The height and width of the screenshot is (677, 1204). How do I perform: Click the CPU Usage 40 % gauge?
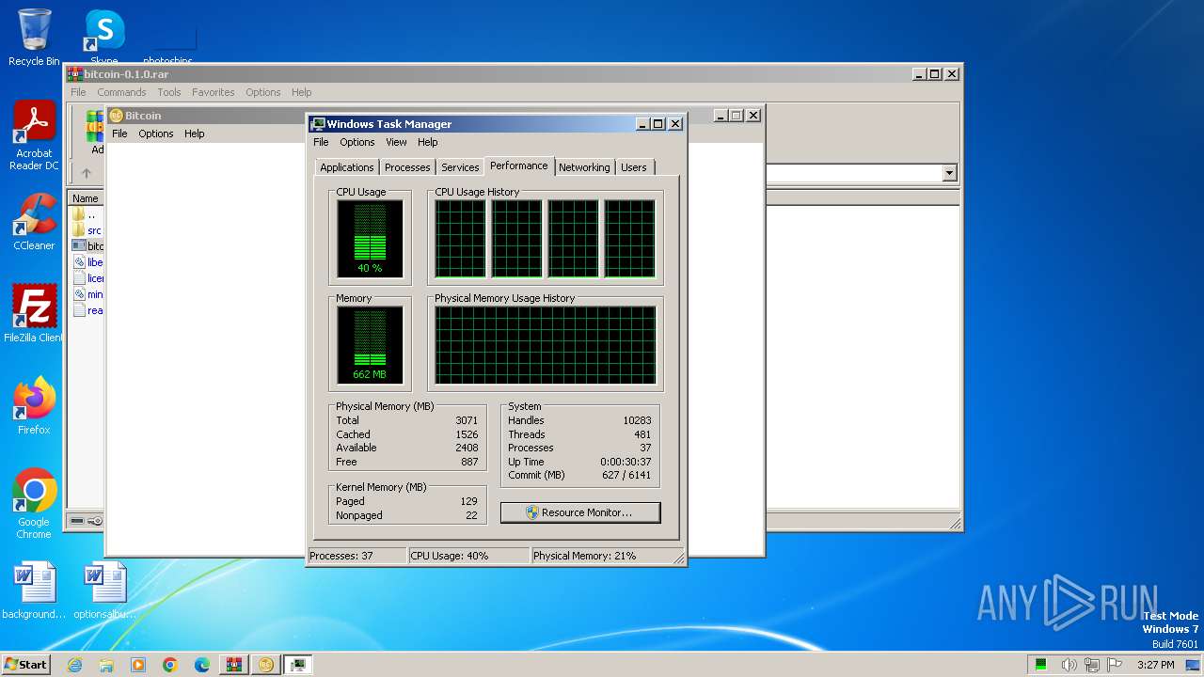[370, 239]
